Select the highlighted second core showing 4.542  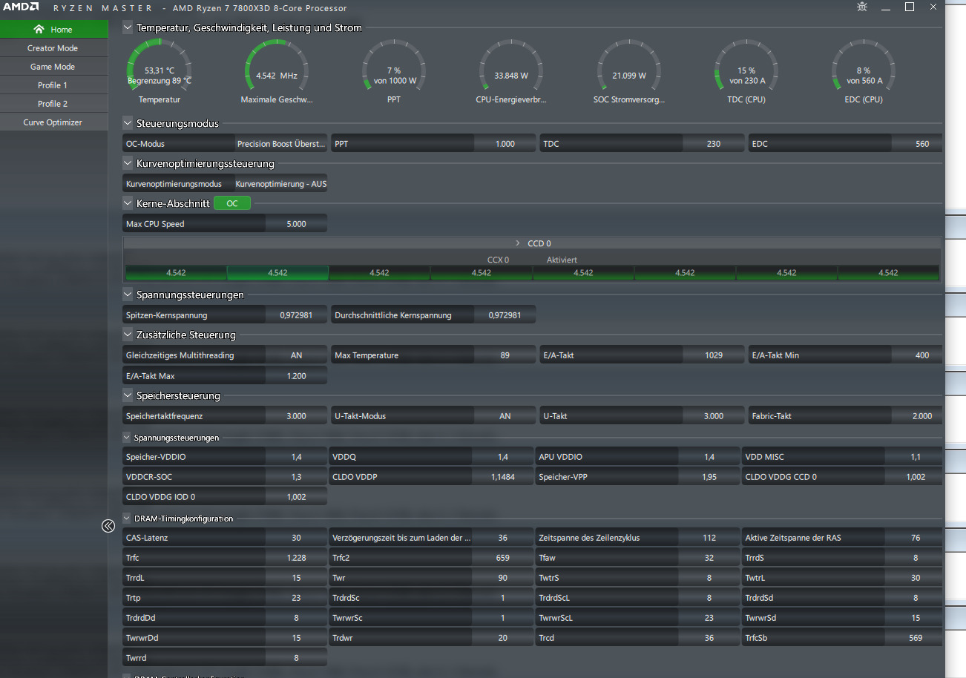coord(277,273)
